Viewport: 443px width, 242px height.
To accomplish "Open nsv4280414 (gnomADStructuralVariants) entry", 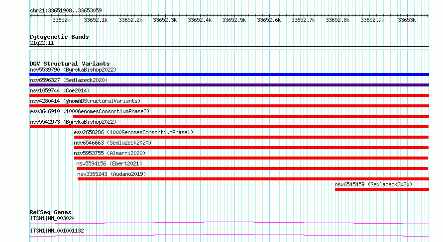I will pos(85,101).
